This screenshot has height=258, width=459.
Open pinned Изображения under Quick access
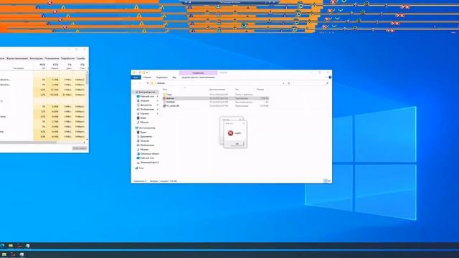(147, 109)
